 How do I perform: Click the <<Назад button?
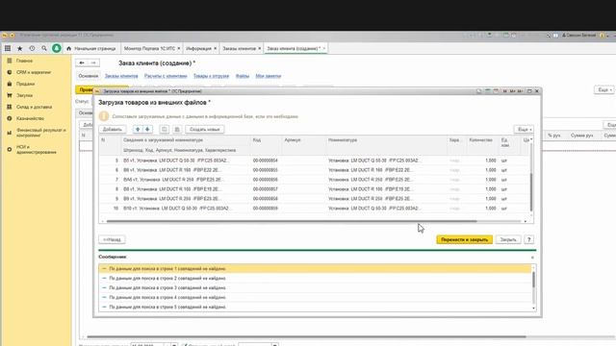pyautogui.click(x=112, y=239)
